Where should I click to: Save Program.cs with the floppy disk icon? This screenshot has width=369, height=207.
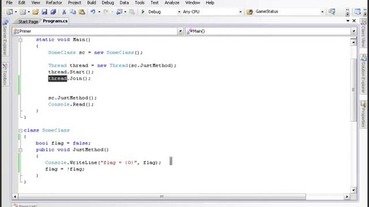tap(44, 11)
